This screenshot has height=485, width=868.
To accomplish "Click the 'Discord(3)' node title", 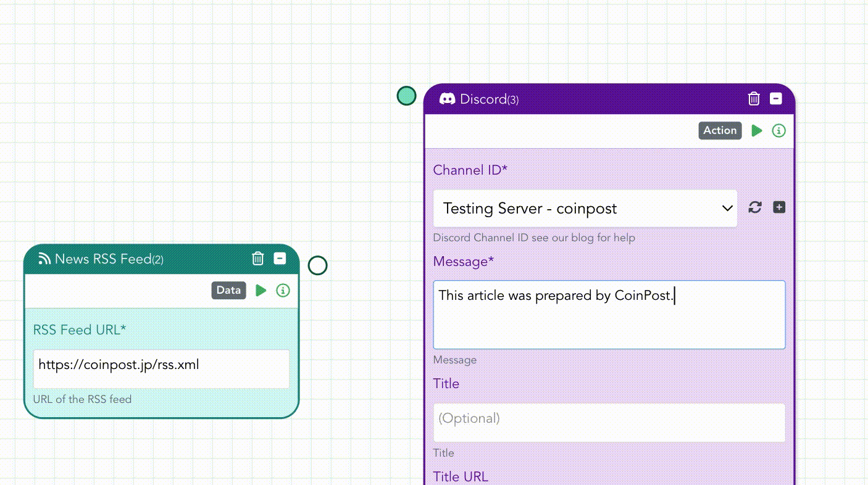I will [490, 99].
